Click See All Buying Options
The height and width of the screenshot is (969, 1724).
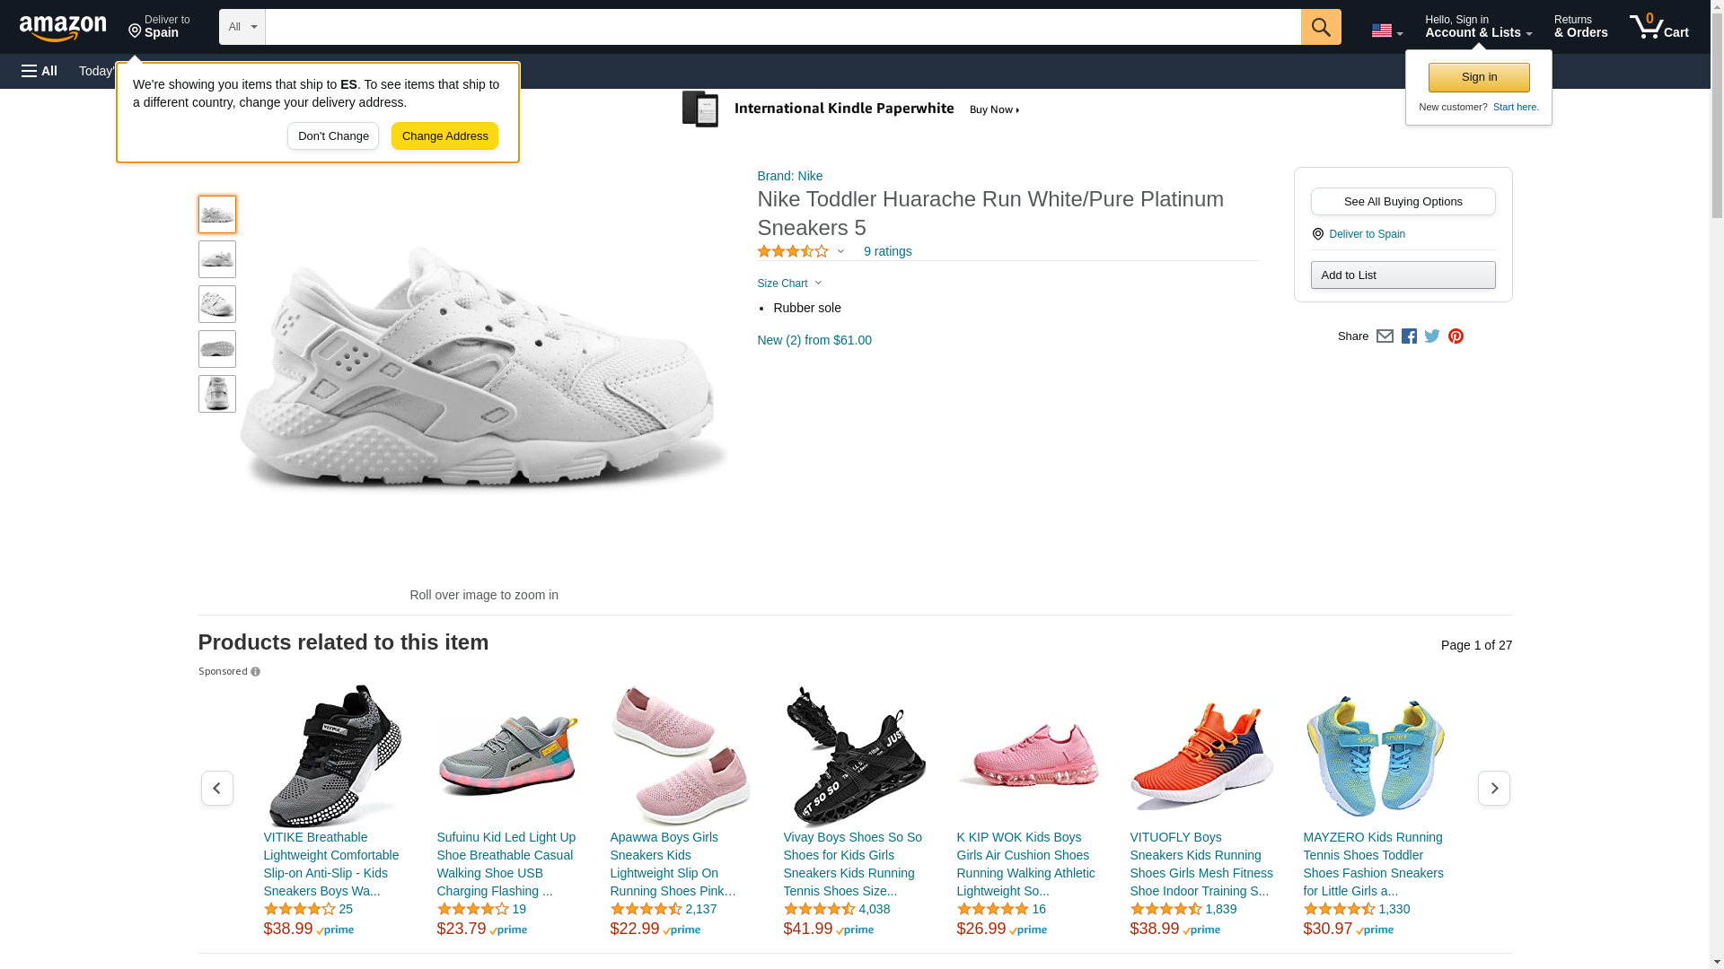click(x=1403, y=202)
